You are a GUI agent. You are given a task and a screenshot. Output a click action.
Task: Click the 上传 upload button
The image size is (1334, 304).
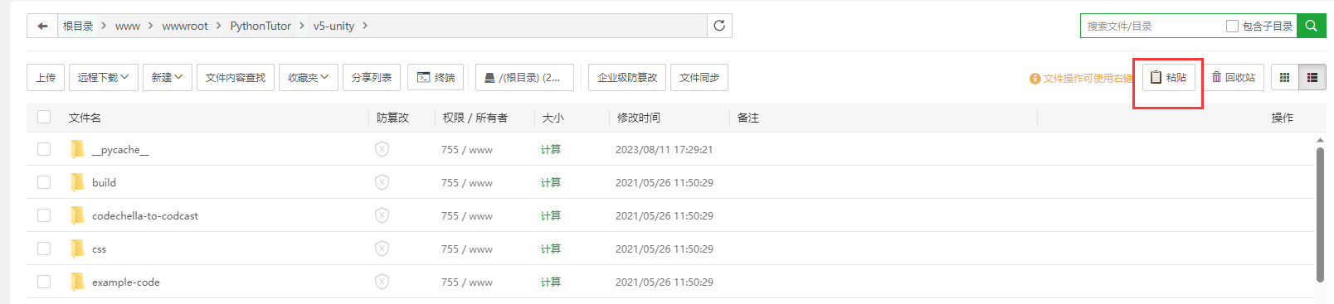pos(46,77)
